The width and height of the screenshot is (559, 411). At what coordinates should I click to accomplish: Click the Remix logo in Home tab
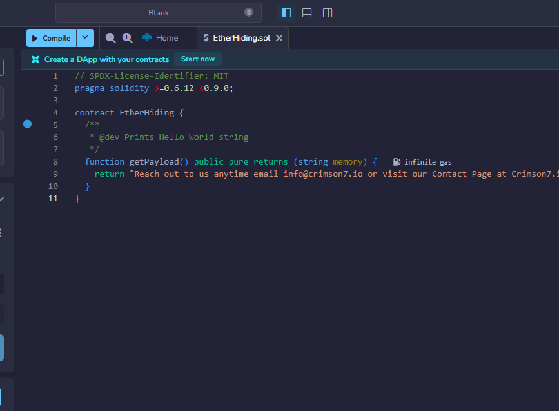[147, 37]
